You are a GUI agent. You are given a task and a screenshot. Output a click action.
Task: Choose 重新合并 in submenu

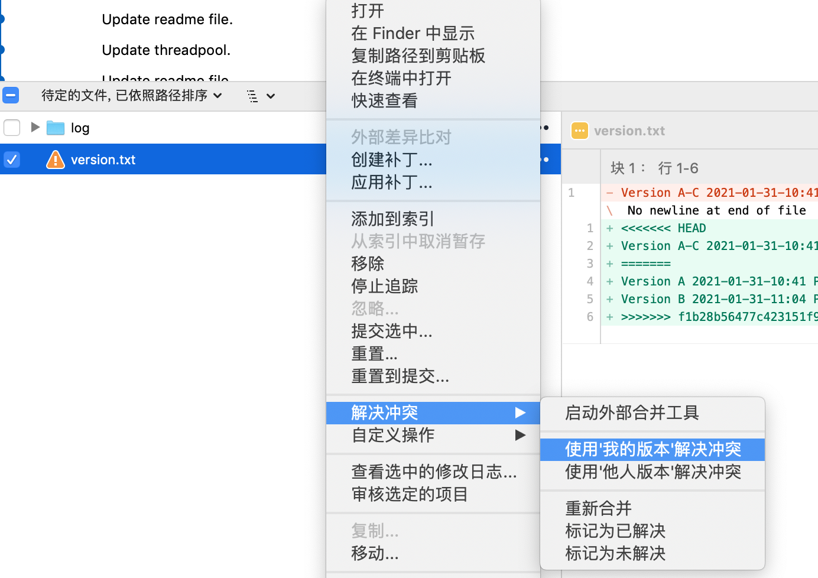pos(653,508)
